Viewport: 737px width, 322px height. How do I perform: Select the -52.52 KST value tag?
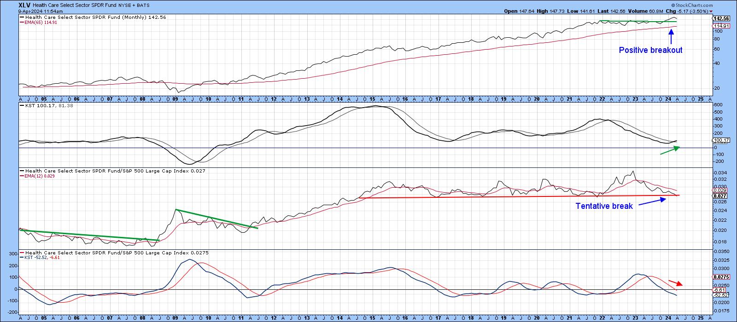point(720,295)
